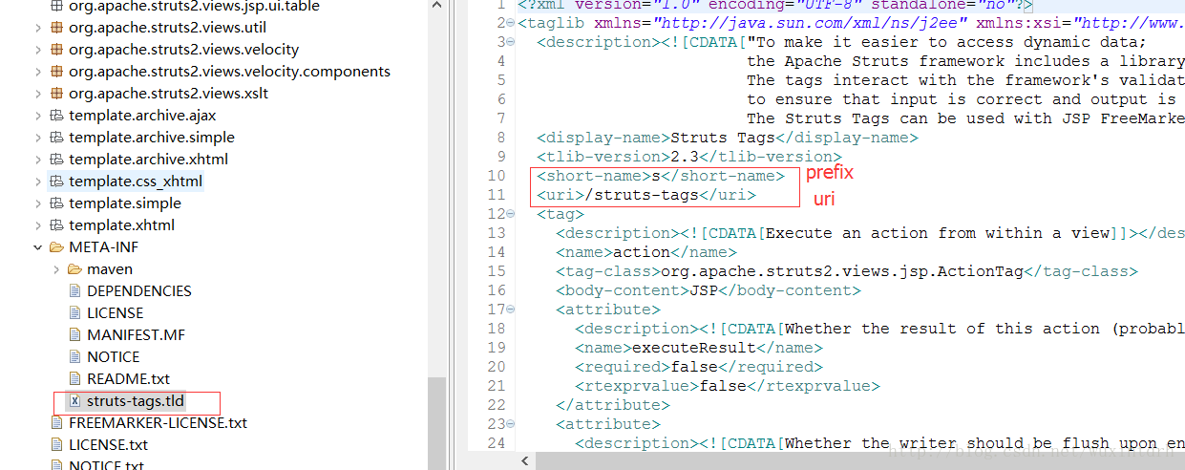
Task: Collapse the attribute fold on line 17
Action: tap(510, 310)
